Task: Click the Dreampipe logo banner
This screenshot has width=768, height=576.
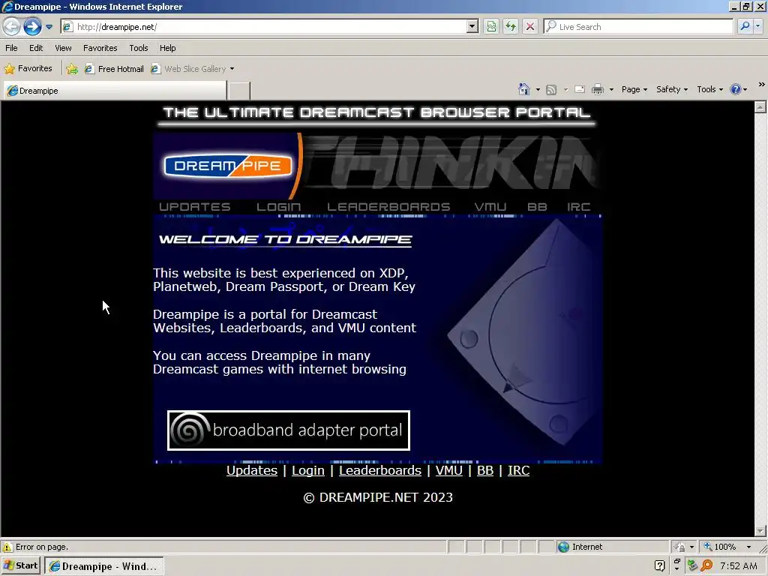Action: pyautogui.click(x=228, y=166)
